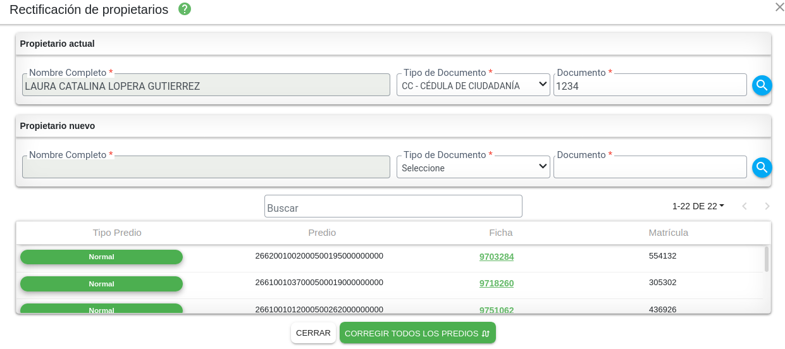Close the Rectificación de propietarios dialog
Viewport: 785px width, 349px height.
(x=779, y=7)
